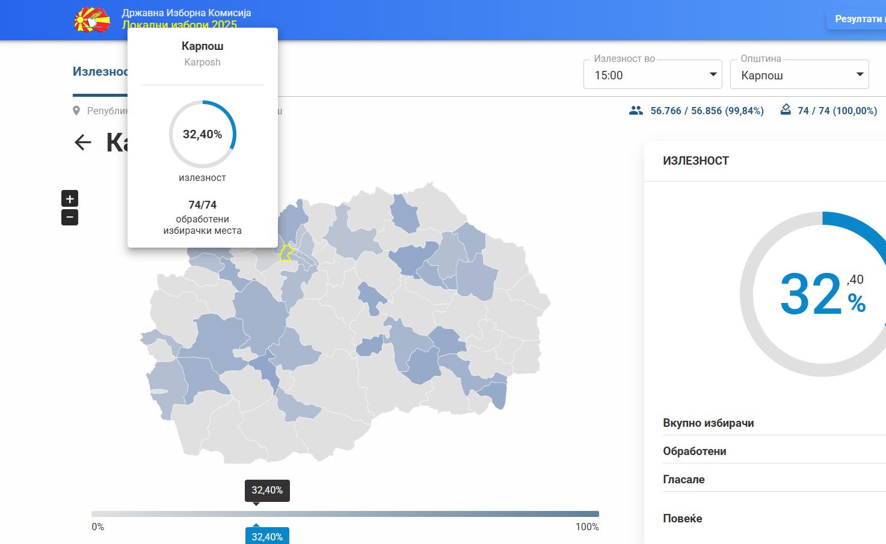This screenshot has height=544, width=886.
Task: Click the State Election Commission logo
Action: pos(92,20)
